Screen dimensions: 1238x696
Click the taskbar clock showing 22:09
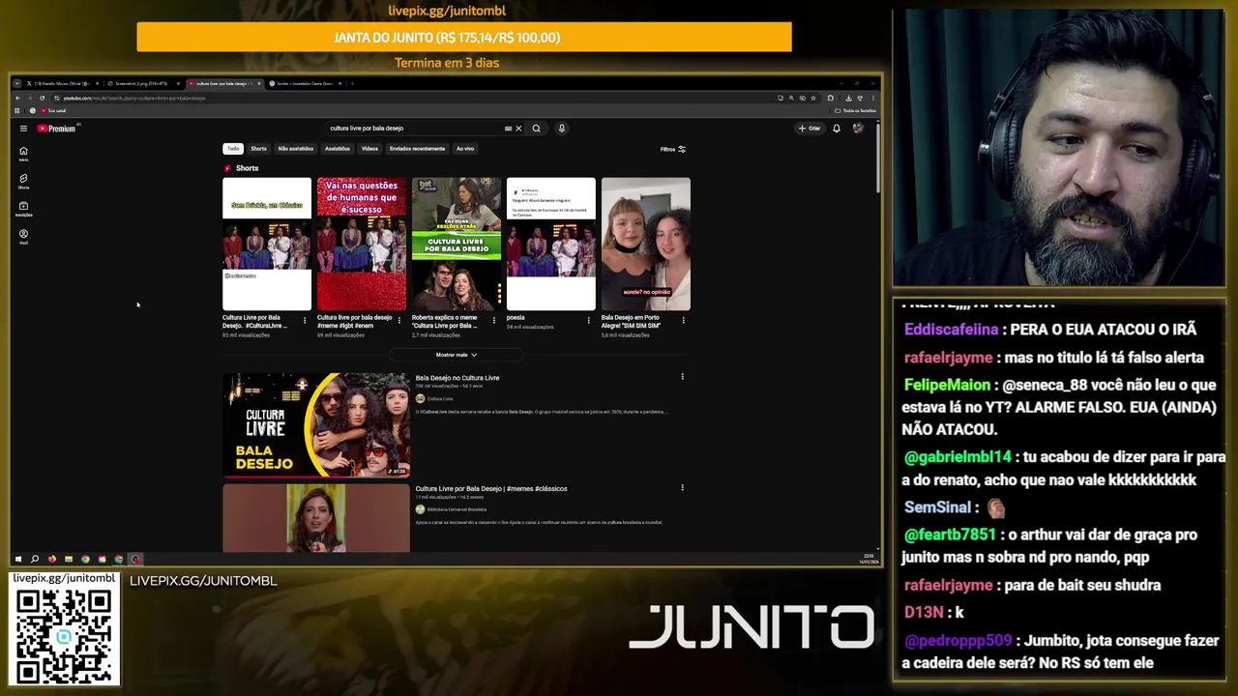[869, 559]
